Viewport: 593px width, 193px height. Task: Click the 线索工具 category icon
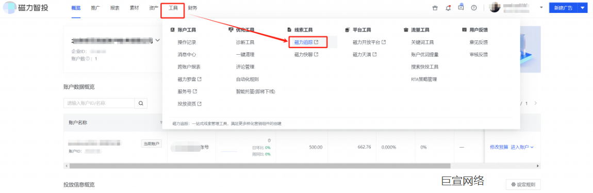point(289,29)
